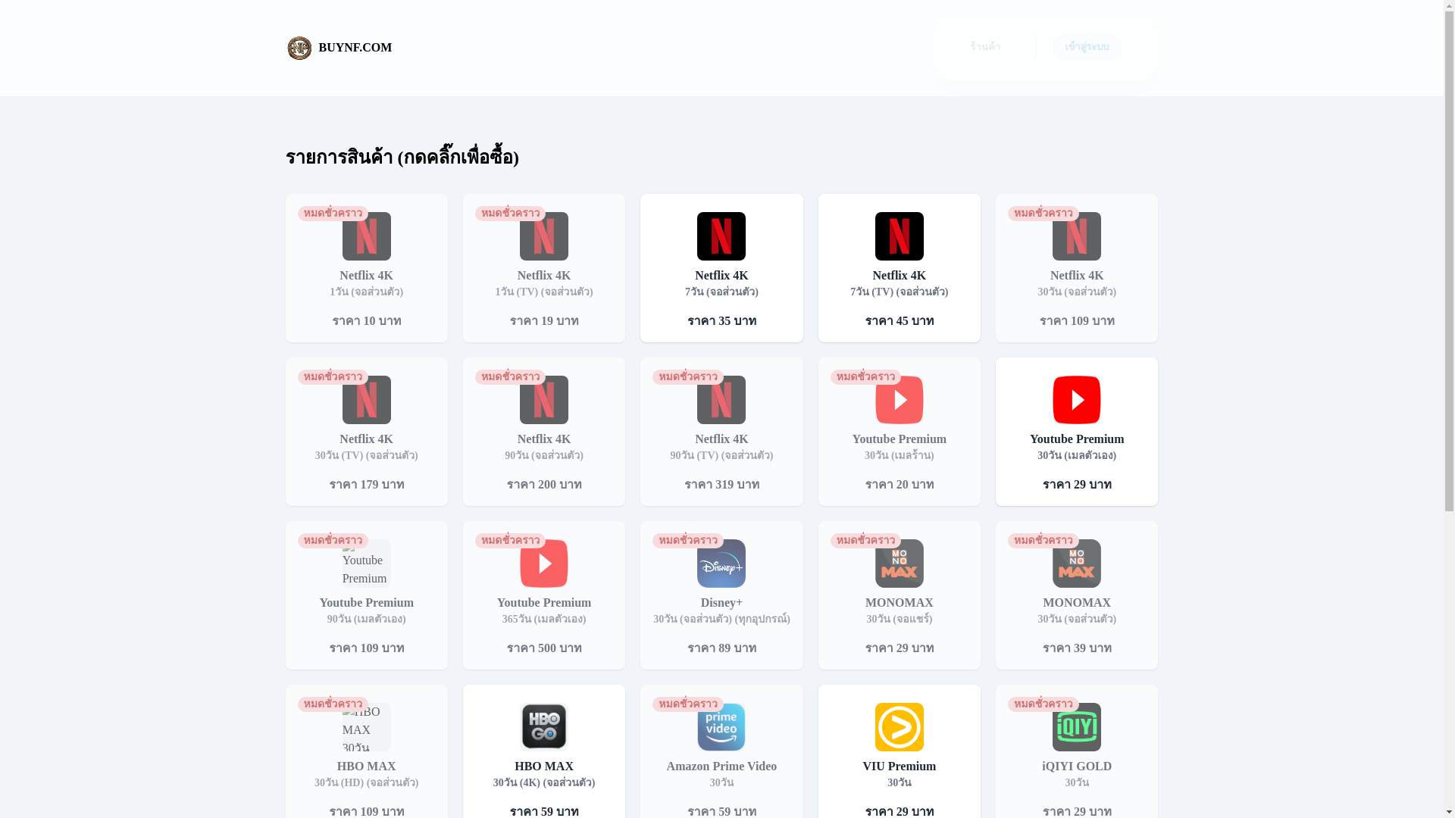Click Netflix icon on the 200 baht card
This screenshot has width=1455, height=818.
[x=544, y=400]
